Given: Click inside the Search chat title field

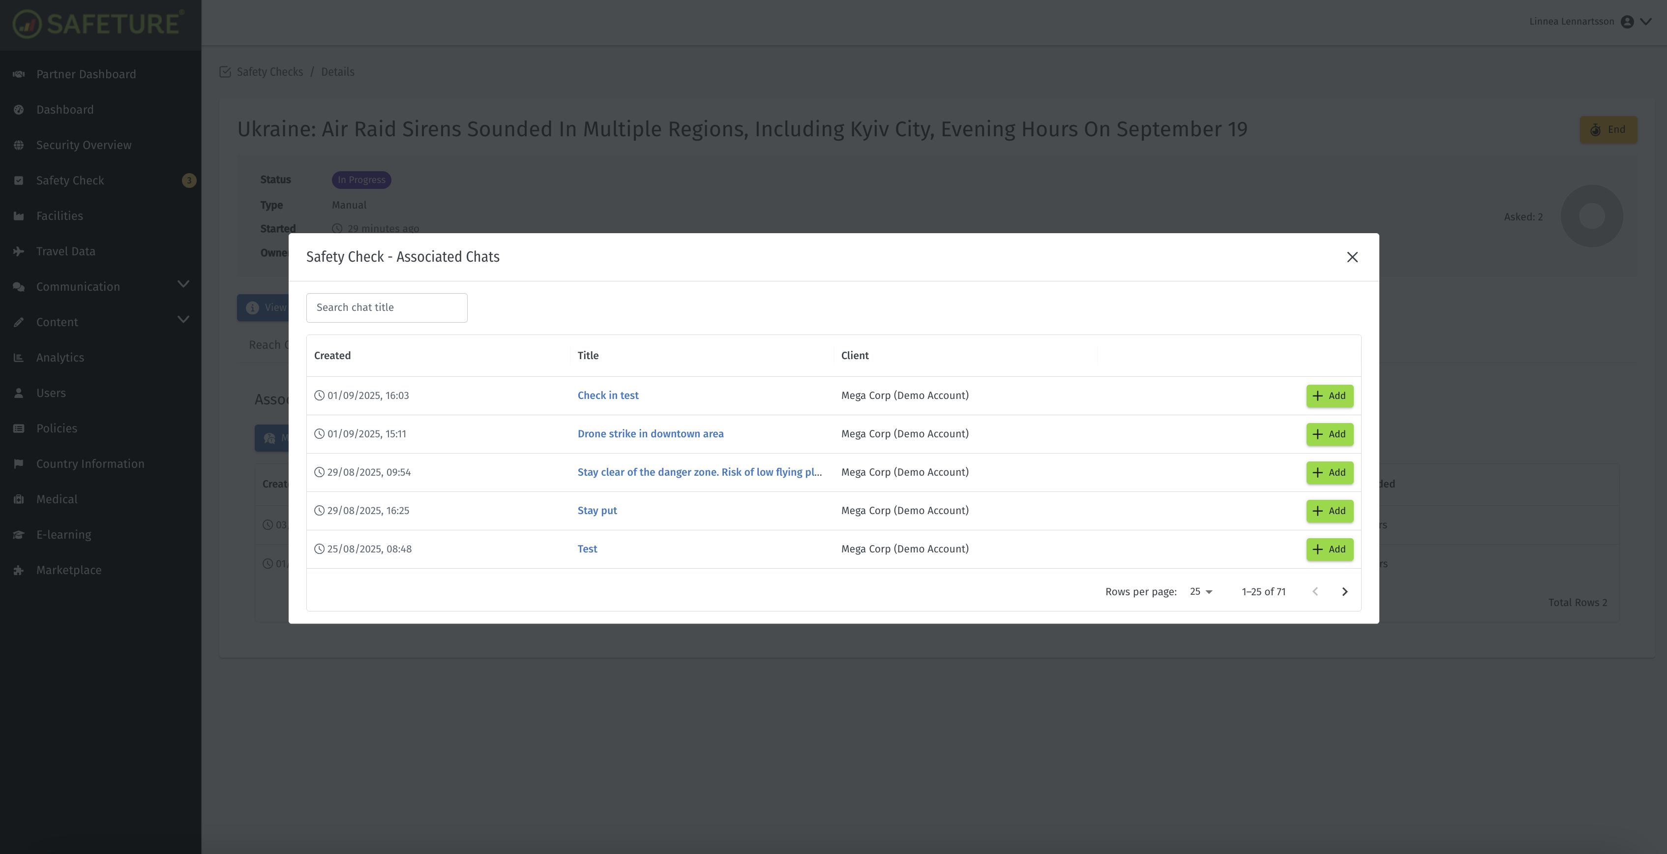Looking at the screenshot, I should (x=387, y=307).
